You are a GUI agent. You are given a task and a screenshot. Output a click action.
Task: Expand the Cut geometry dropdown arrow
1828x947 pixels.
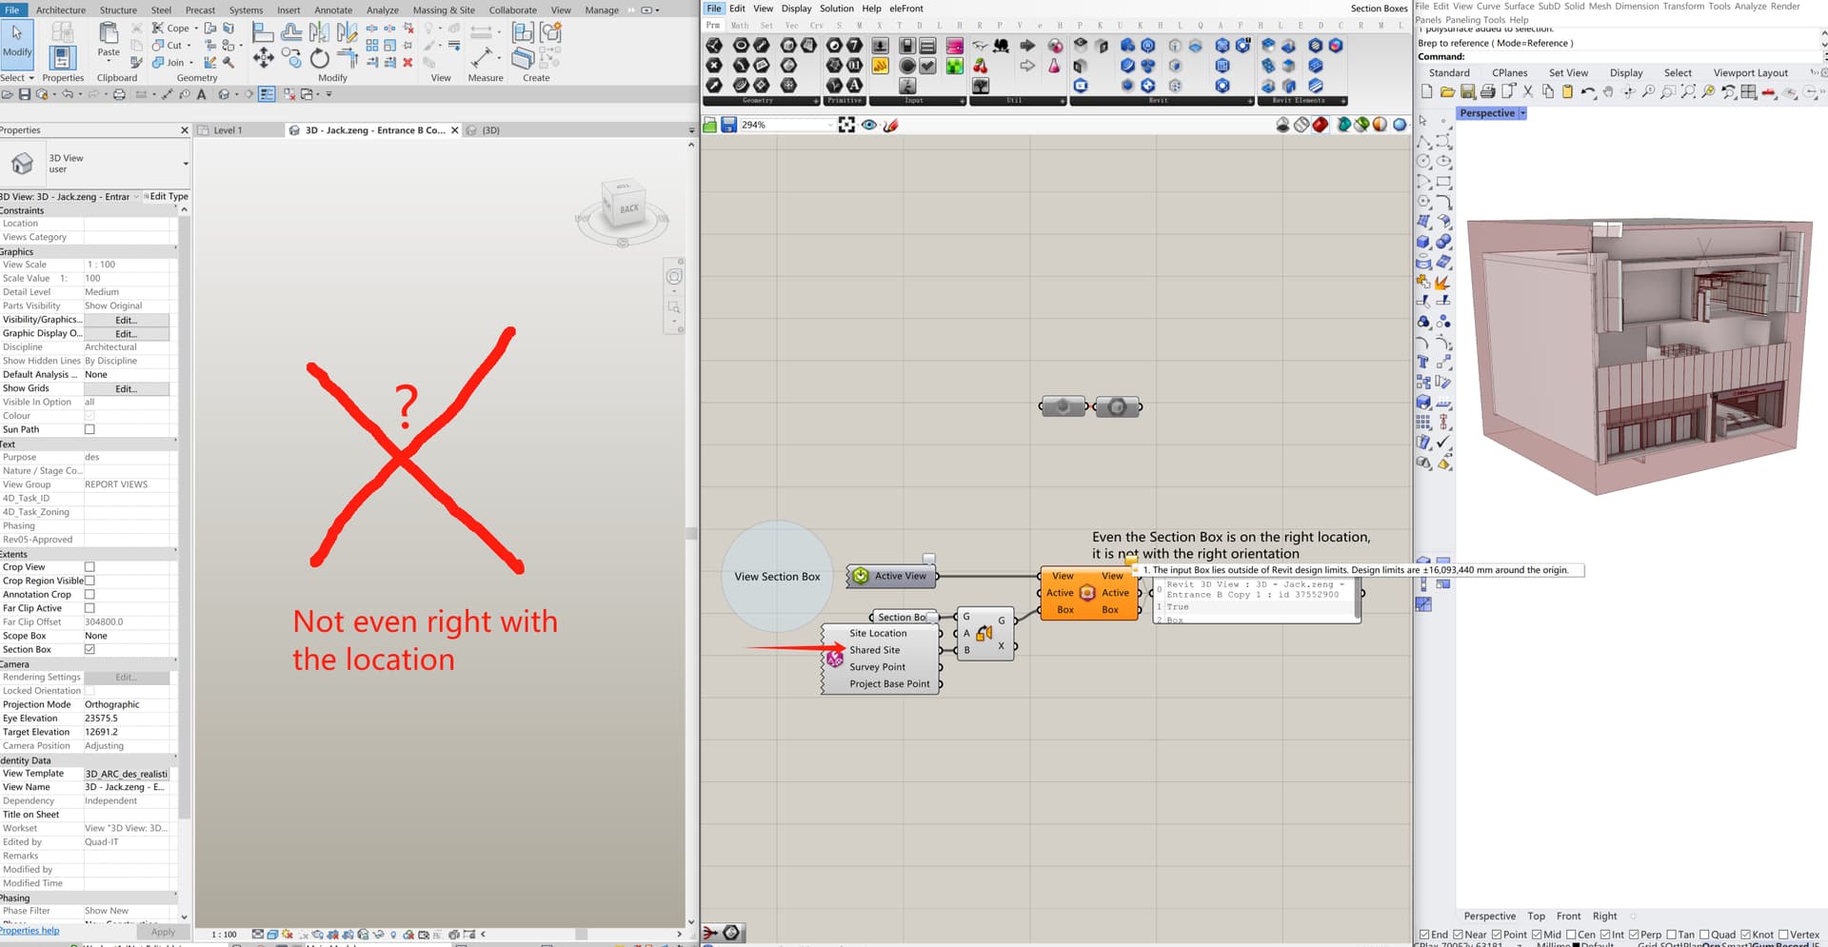point(189,46)
